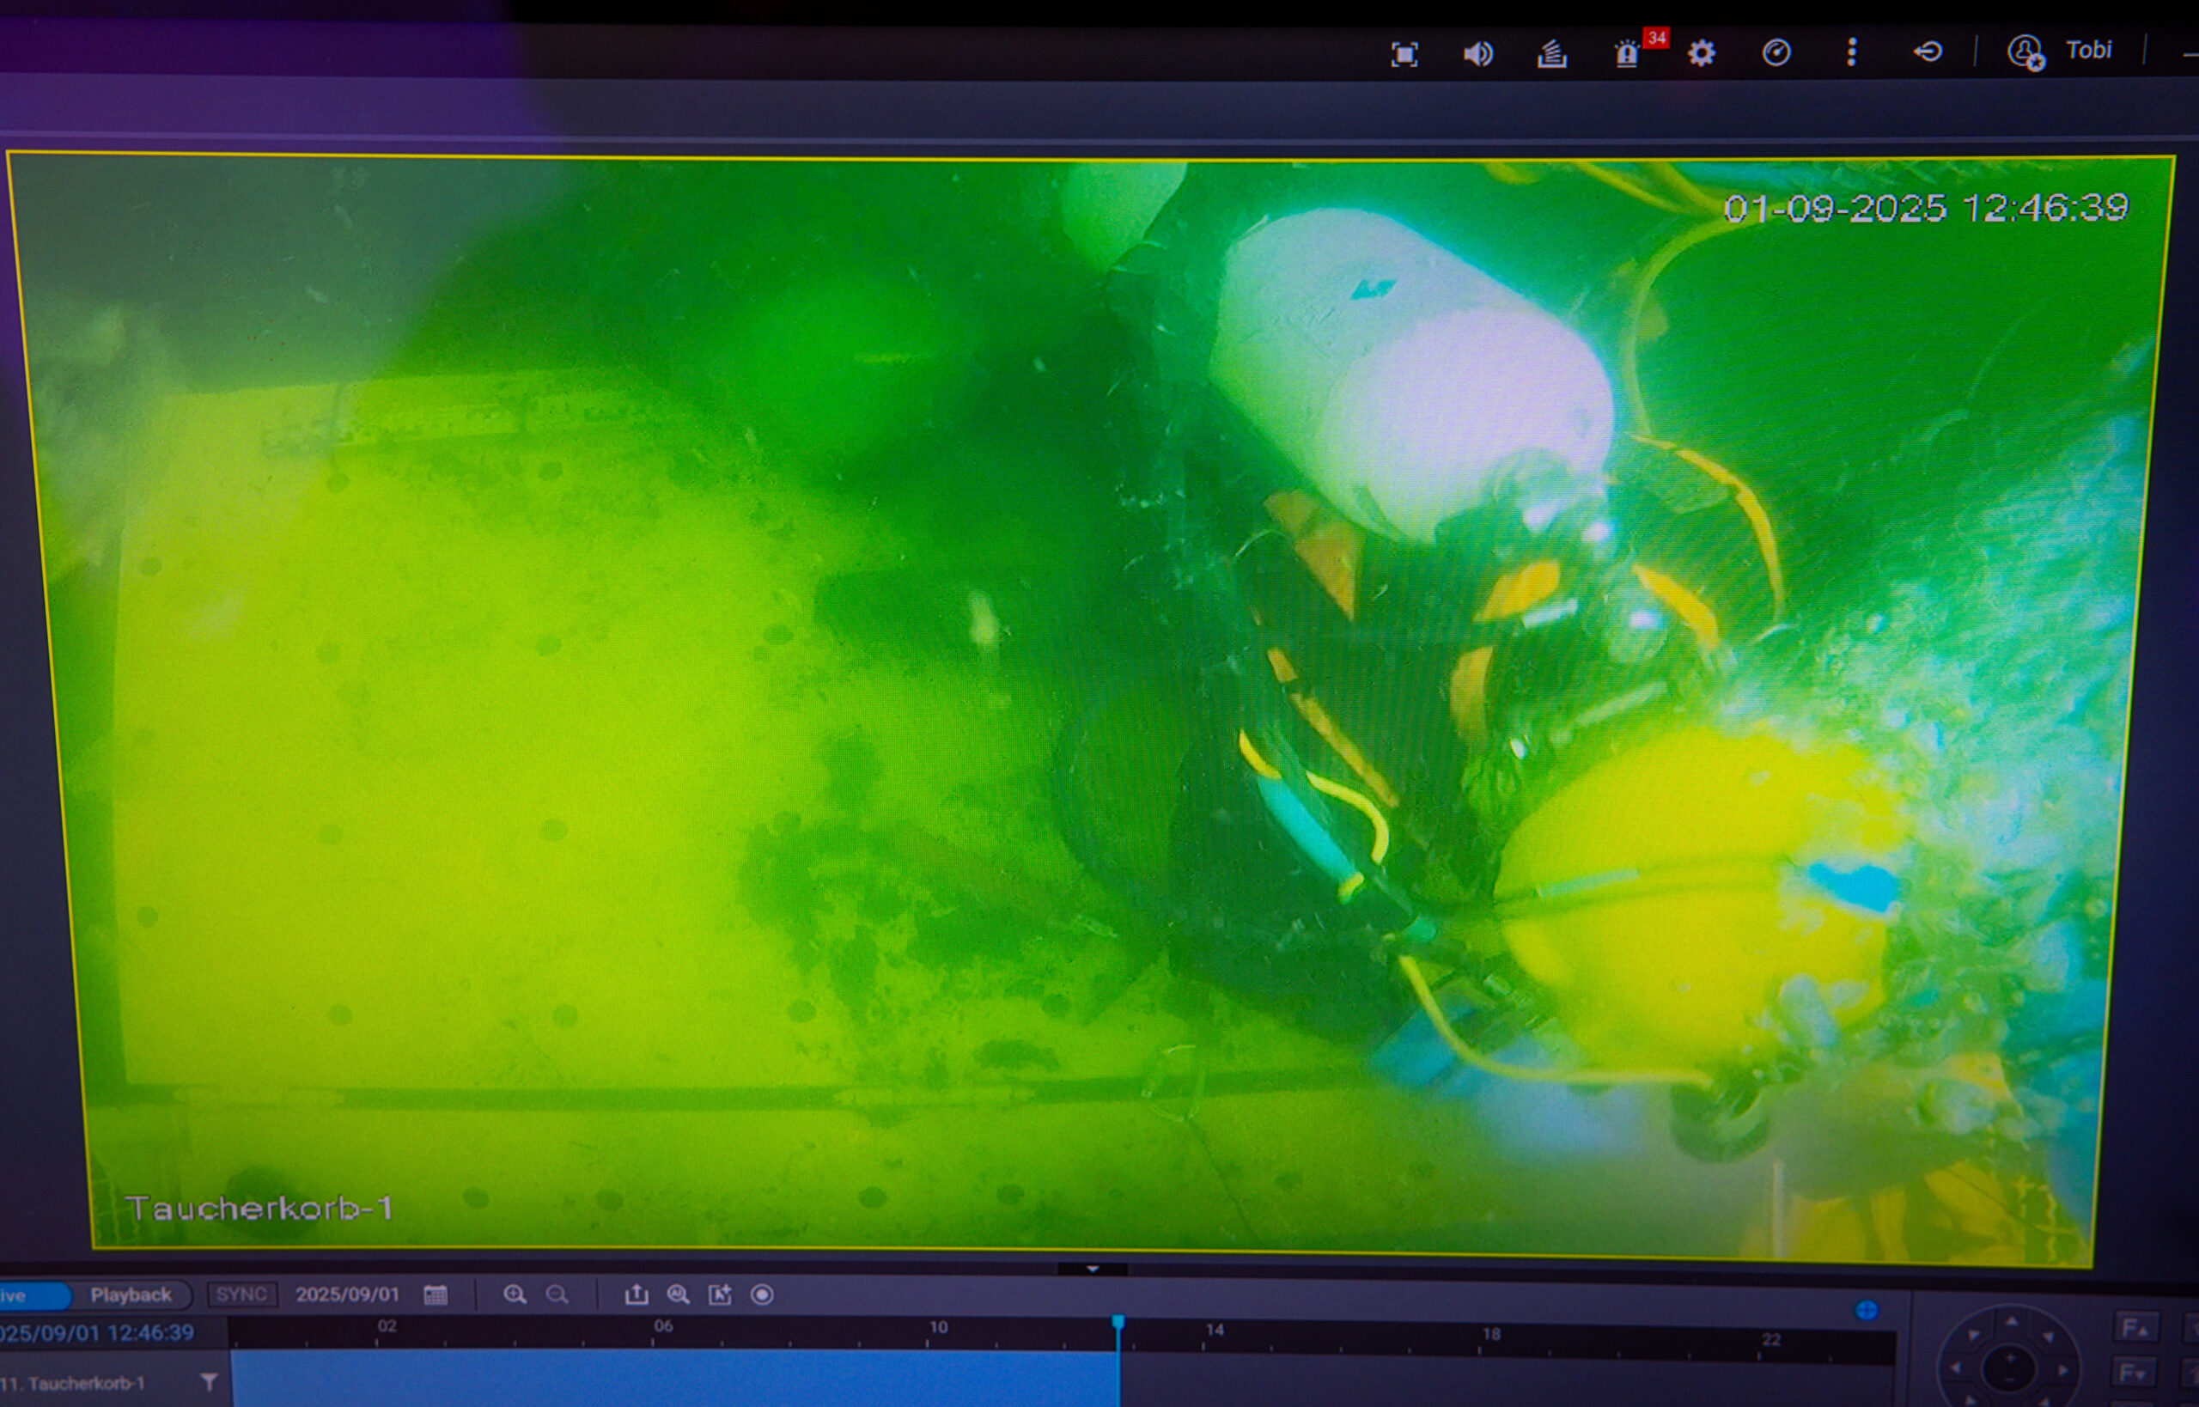Filter the Taucherkorb-1 recording track
The height and width of the screenshot is (1407, 2199).
point(210,1382)
